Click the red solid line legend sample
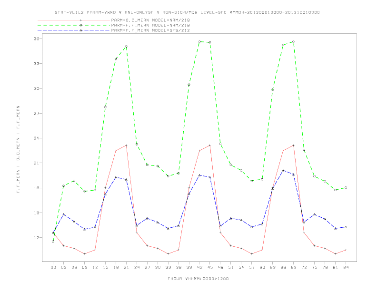The height and width of the screenshot is (291, 377). click(74, 20)
